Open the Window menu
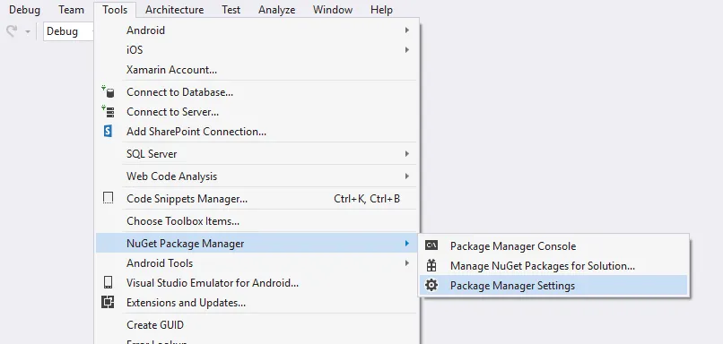Screen dimensions: 723x344 coord(333,10)
